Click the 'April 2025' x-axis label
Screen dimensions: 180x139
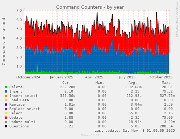(94, 77)
